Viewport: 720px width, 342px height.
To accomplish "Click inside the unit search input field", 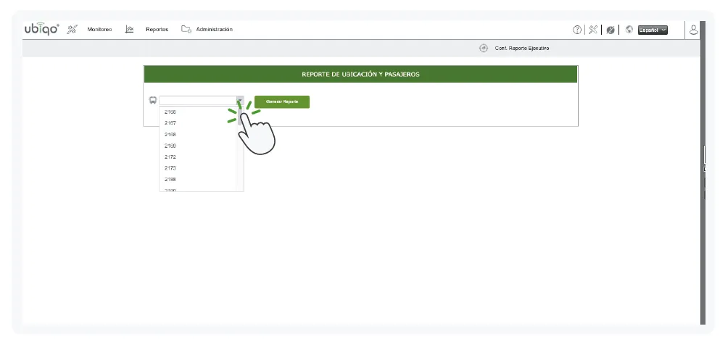I will point(198,101).
